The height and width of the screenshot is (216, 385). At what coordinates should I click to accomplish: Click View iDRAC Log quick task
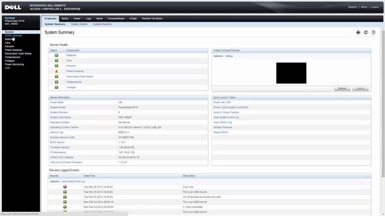click(x=223, y=122)
